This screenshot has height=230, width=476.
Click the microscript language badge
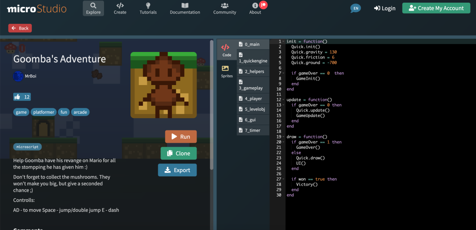[x=27, y=147]
